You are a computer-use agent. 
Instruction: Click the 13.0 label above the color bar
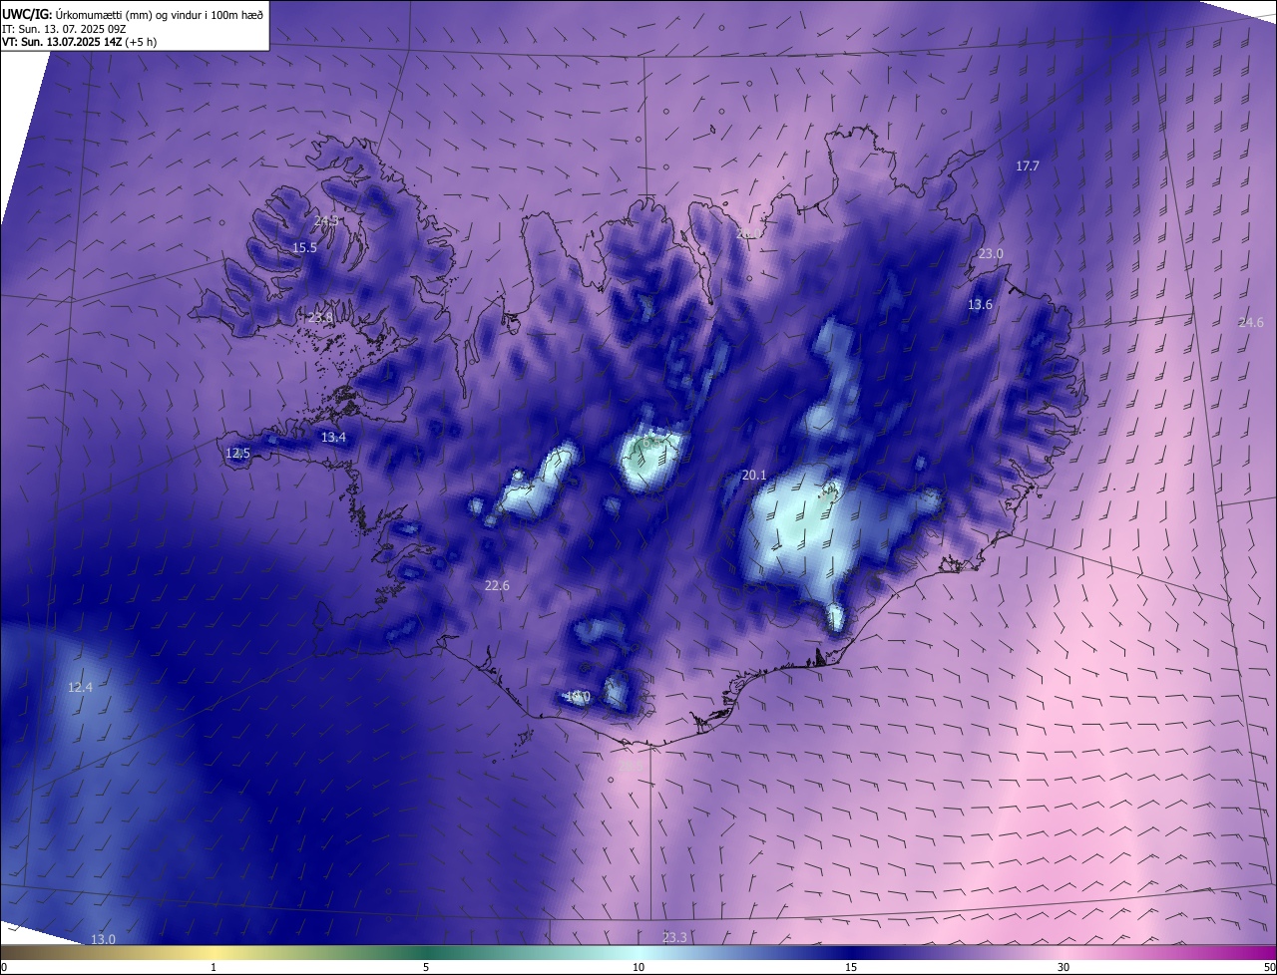(x=104, y=939)
